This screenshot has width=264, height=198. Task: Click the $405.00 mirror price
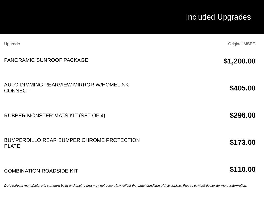pyautogui.click(x=243, y=88)
